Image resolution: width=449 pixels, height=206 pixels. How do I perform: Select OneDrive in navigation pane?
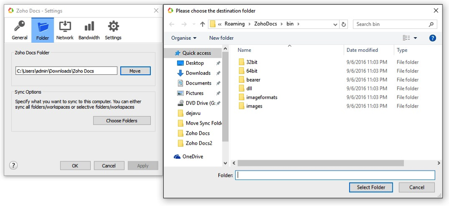pos(192,156)
